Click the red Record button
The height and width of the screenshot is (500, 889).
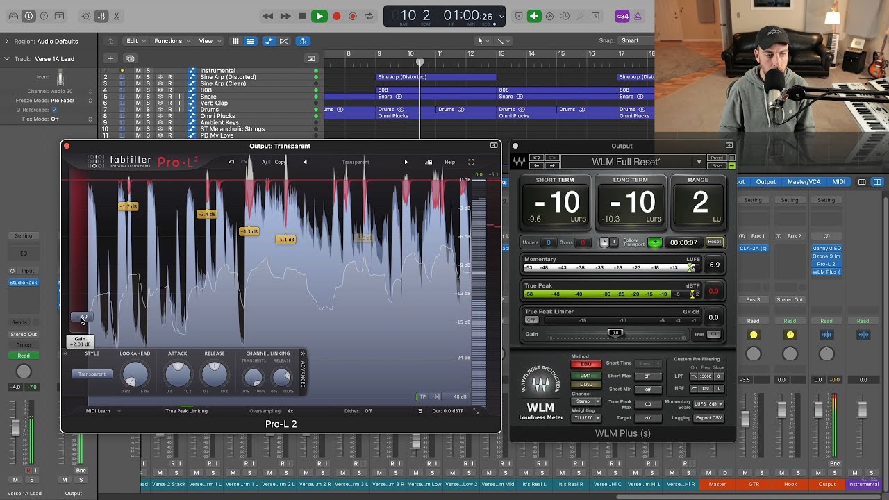(x=337, y=16)
